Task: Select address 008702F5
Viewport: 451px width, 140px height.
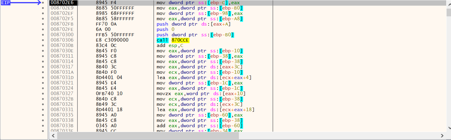Action: (x=62, y=19)
